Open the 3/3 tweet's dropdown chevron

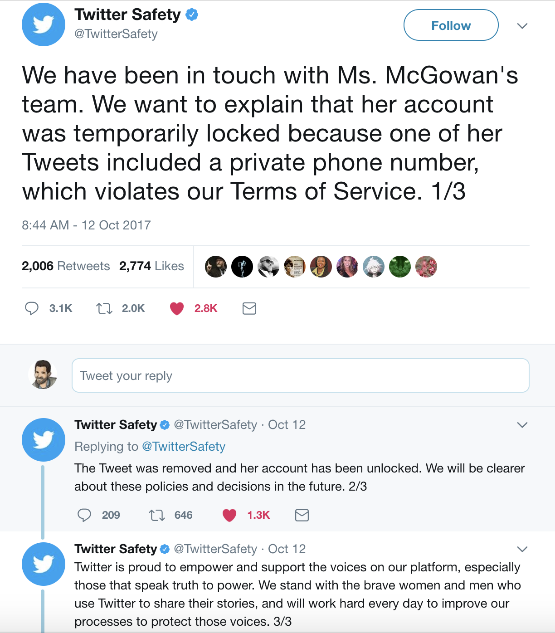coord(522,549)
